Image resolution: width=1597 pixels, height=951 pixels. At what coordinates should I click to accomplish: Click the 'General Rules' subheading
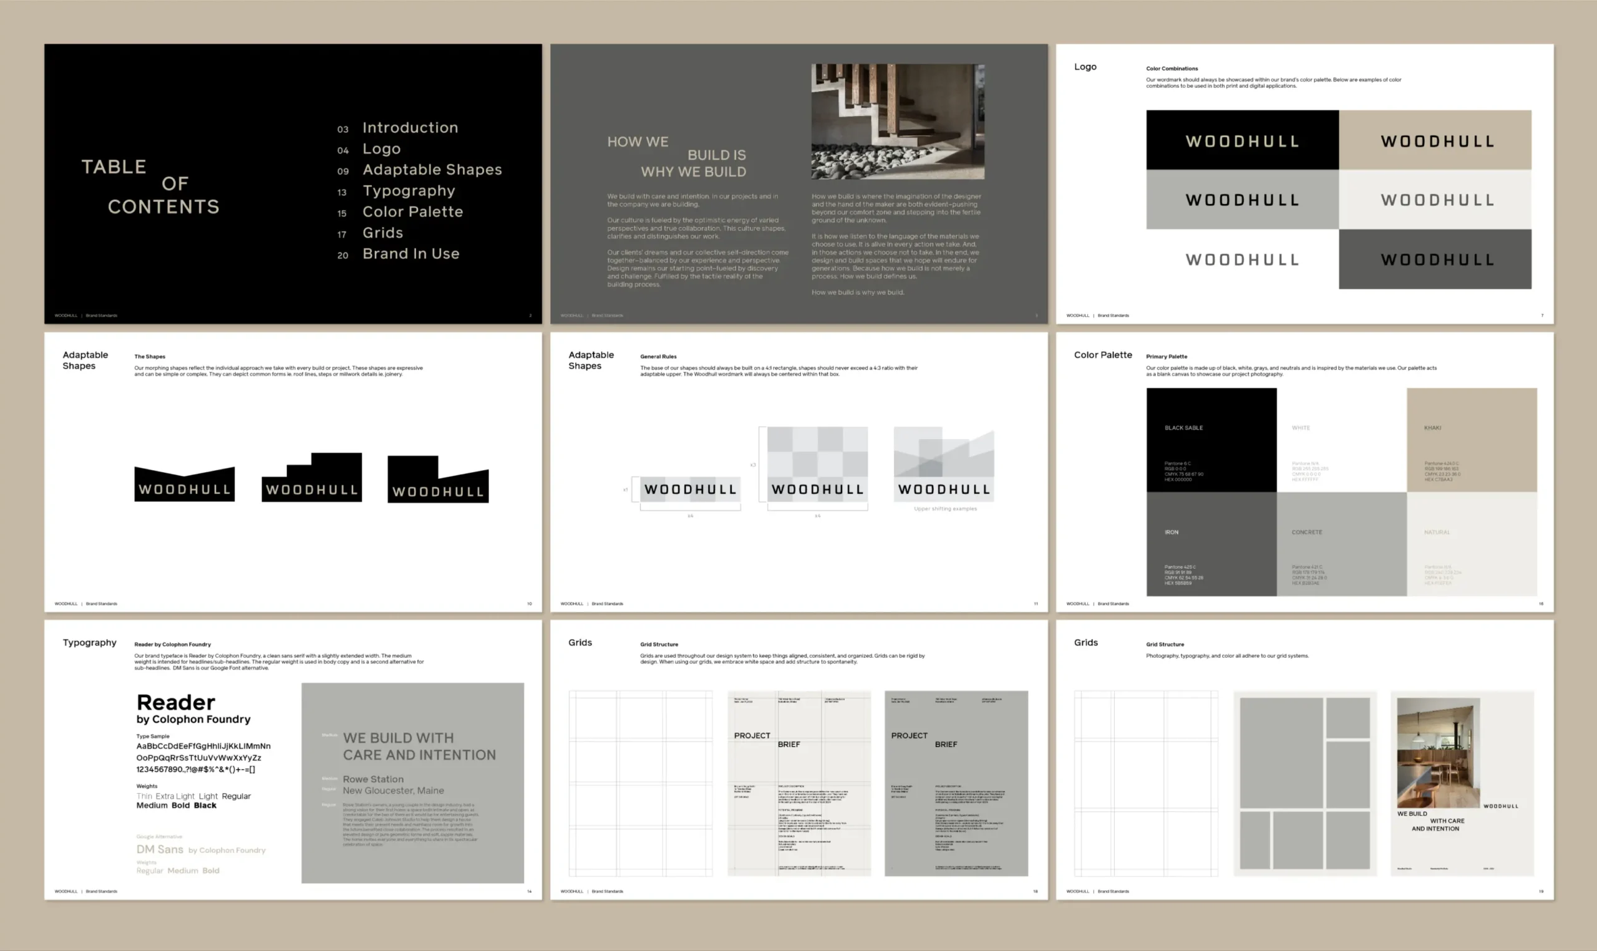[658, 356]
